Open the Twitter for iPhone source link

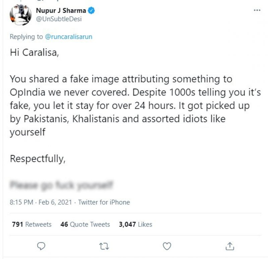[104, 202]
